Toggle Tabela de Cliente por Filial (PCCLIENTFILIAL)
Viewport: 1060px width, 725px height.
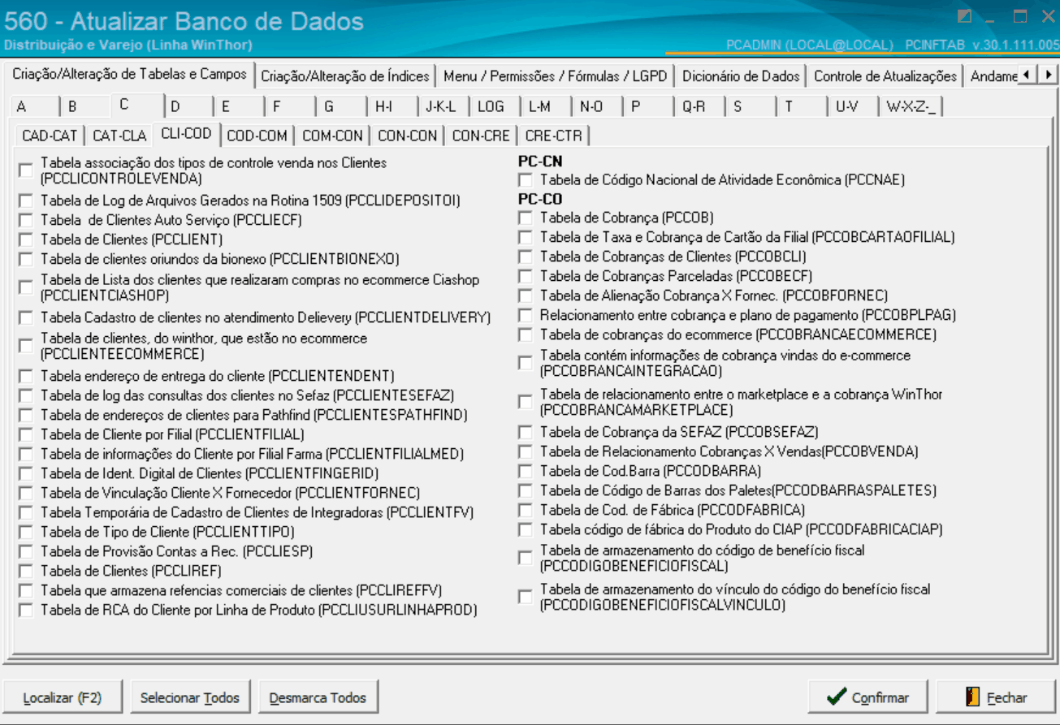[26, 434]
